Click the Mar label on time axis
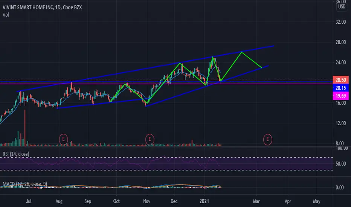Viewport: 351px width, 207px height. click(x=256, y=201)
